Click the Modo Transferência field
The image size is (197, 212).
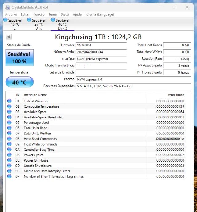[x=101, y=66]
